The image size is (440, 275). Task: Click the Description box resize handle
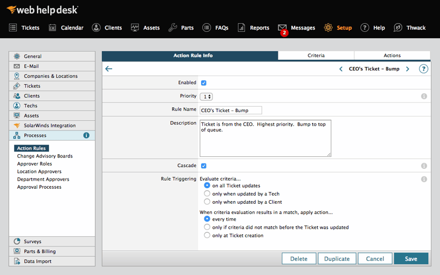(329, 154)
